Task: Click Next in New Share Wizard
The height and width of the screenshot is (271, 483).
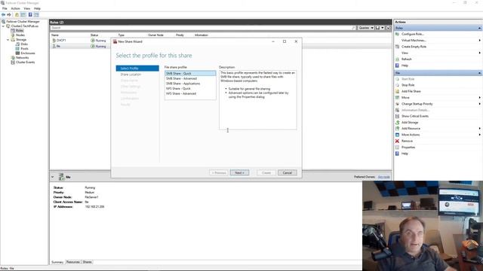Action: coord(239,172)
